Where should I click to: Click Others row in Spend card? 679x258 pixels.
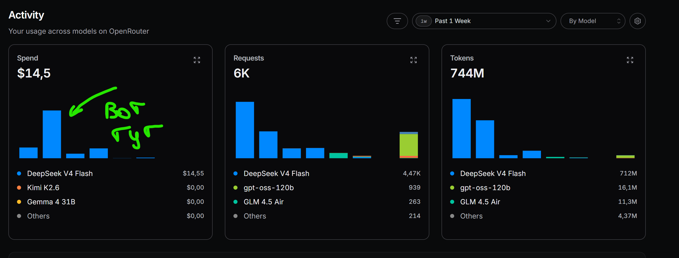(110, 216)
